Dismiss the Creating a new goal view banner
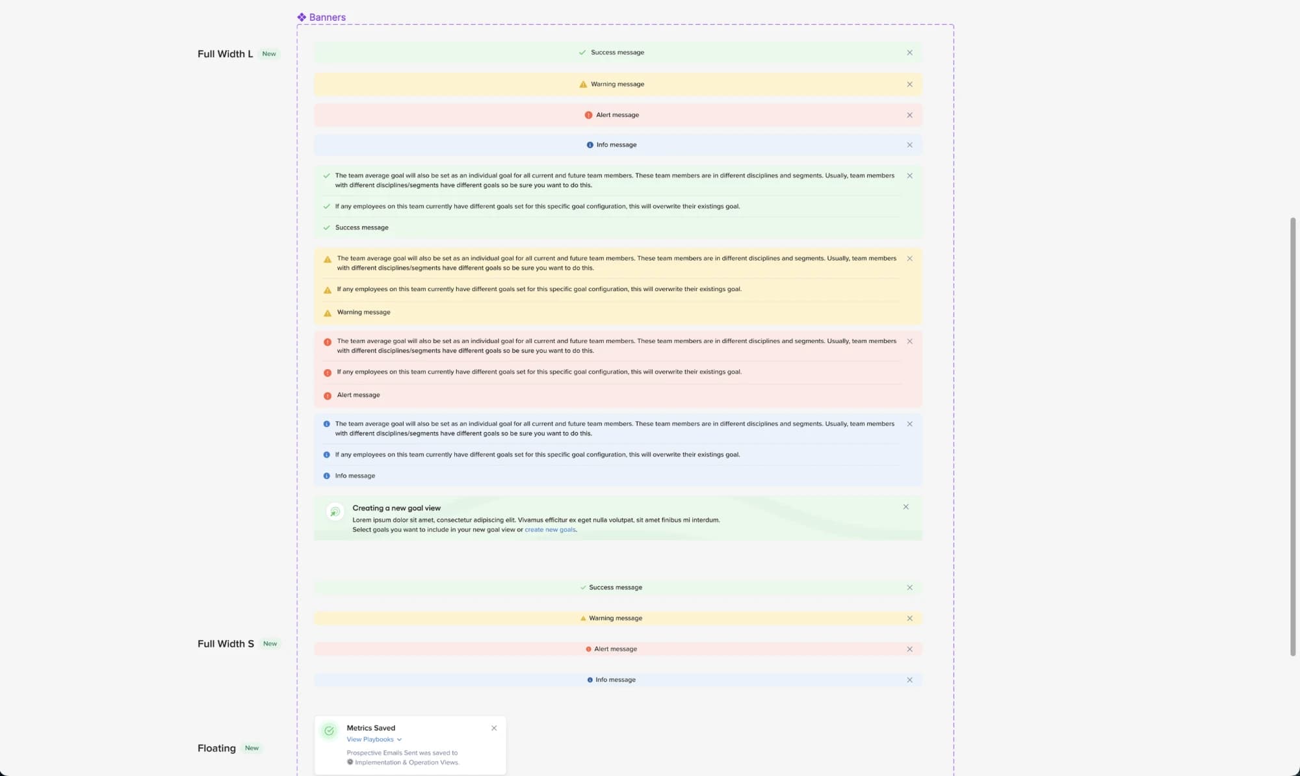This screenshot has width=1300, height=776. click(905, 507)
